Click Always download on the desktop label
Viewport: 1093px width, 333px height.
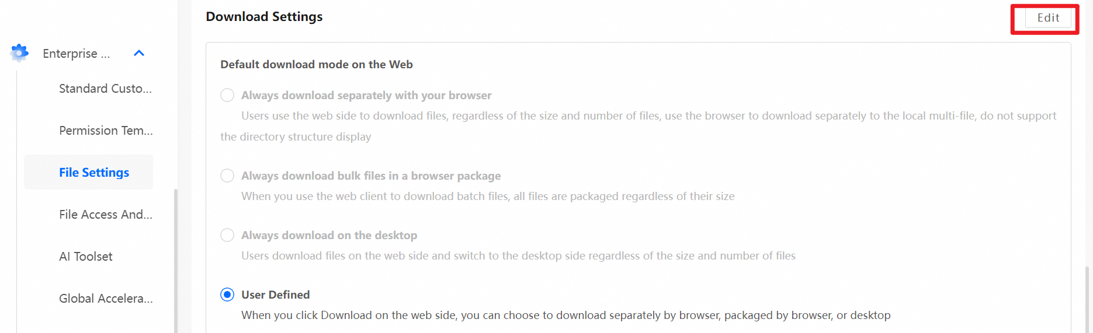point(329,235)
